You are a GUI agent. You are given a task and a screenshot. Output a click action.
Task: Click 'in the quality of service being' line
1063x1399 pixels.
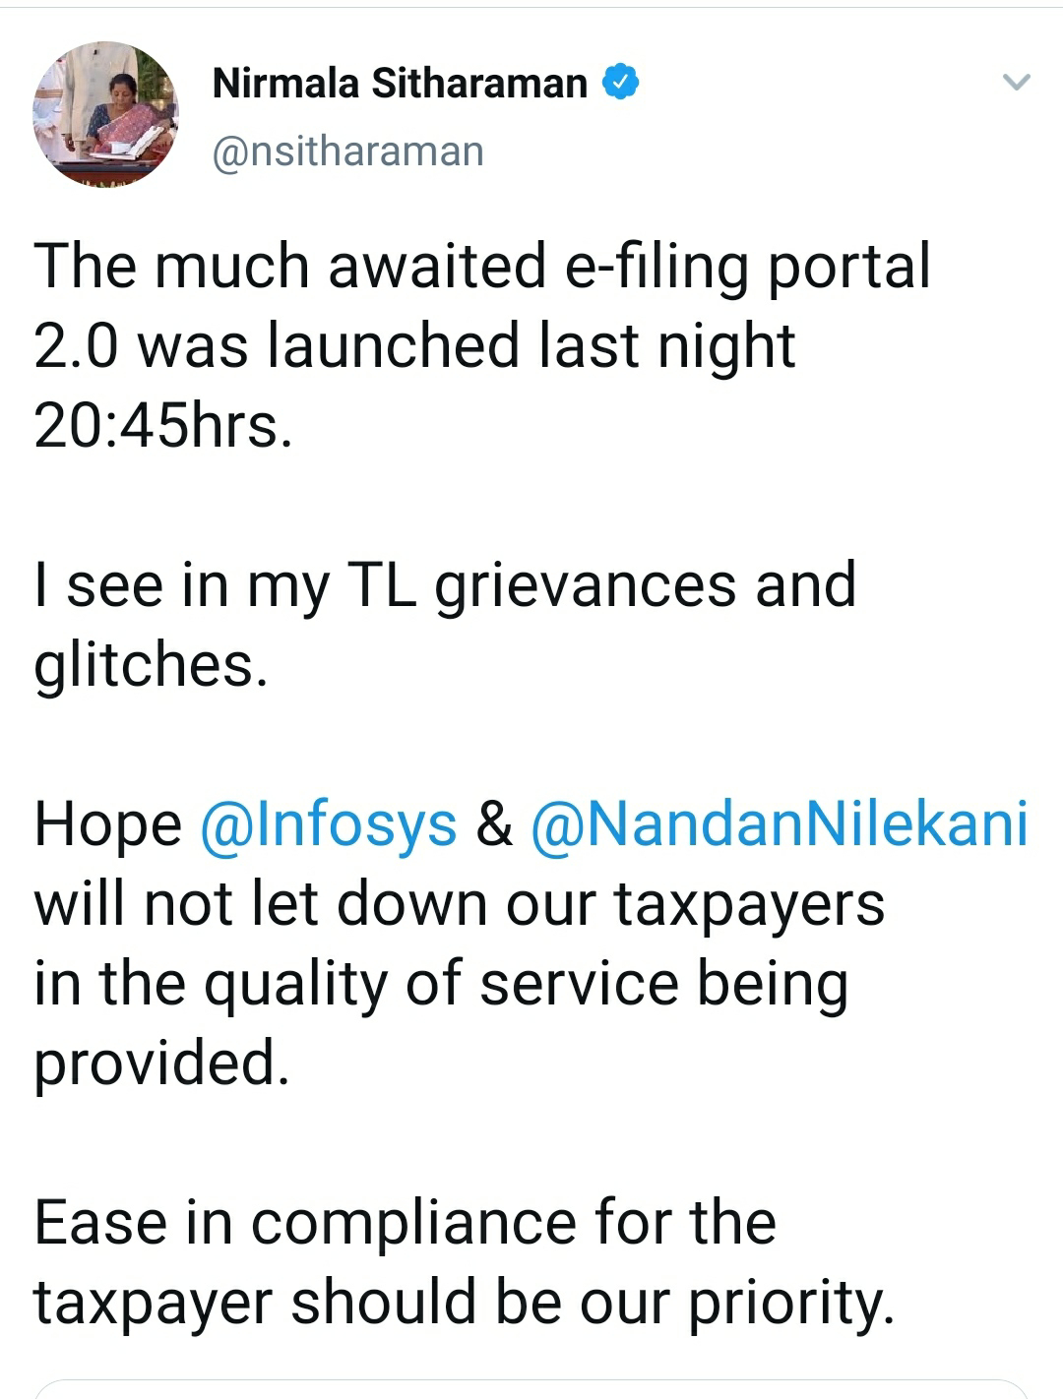(x=440, y=984)
